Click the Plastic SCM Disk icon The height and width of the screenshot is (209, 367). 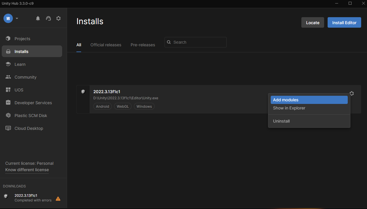[8, 116]
